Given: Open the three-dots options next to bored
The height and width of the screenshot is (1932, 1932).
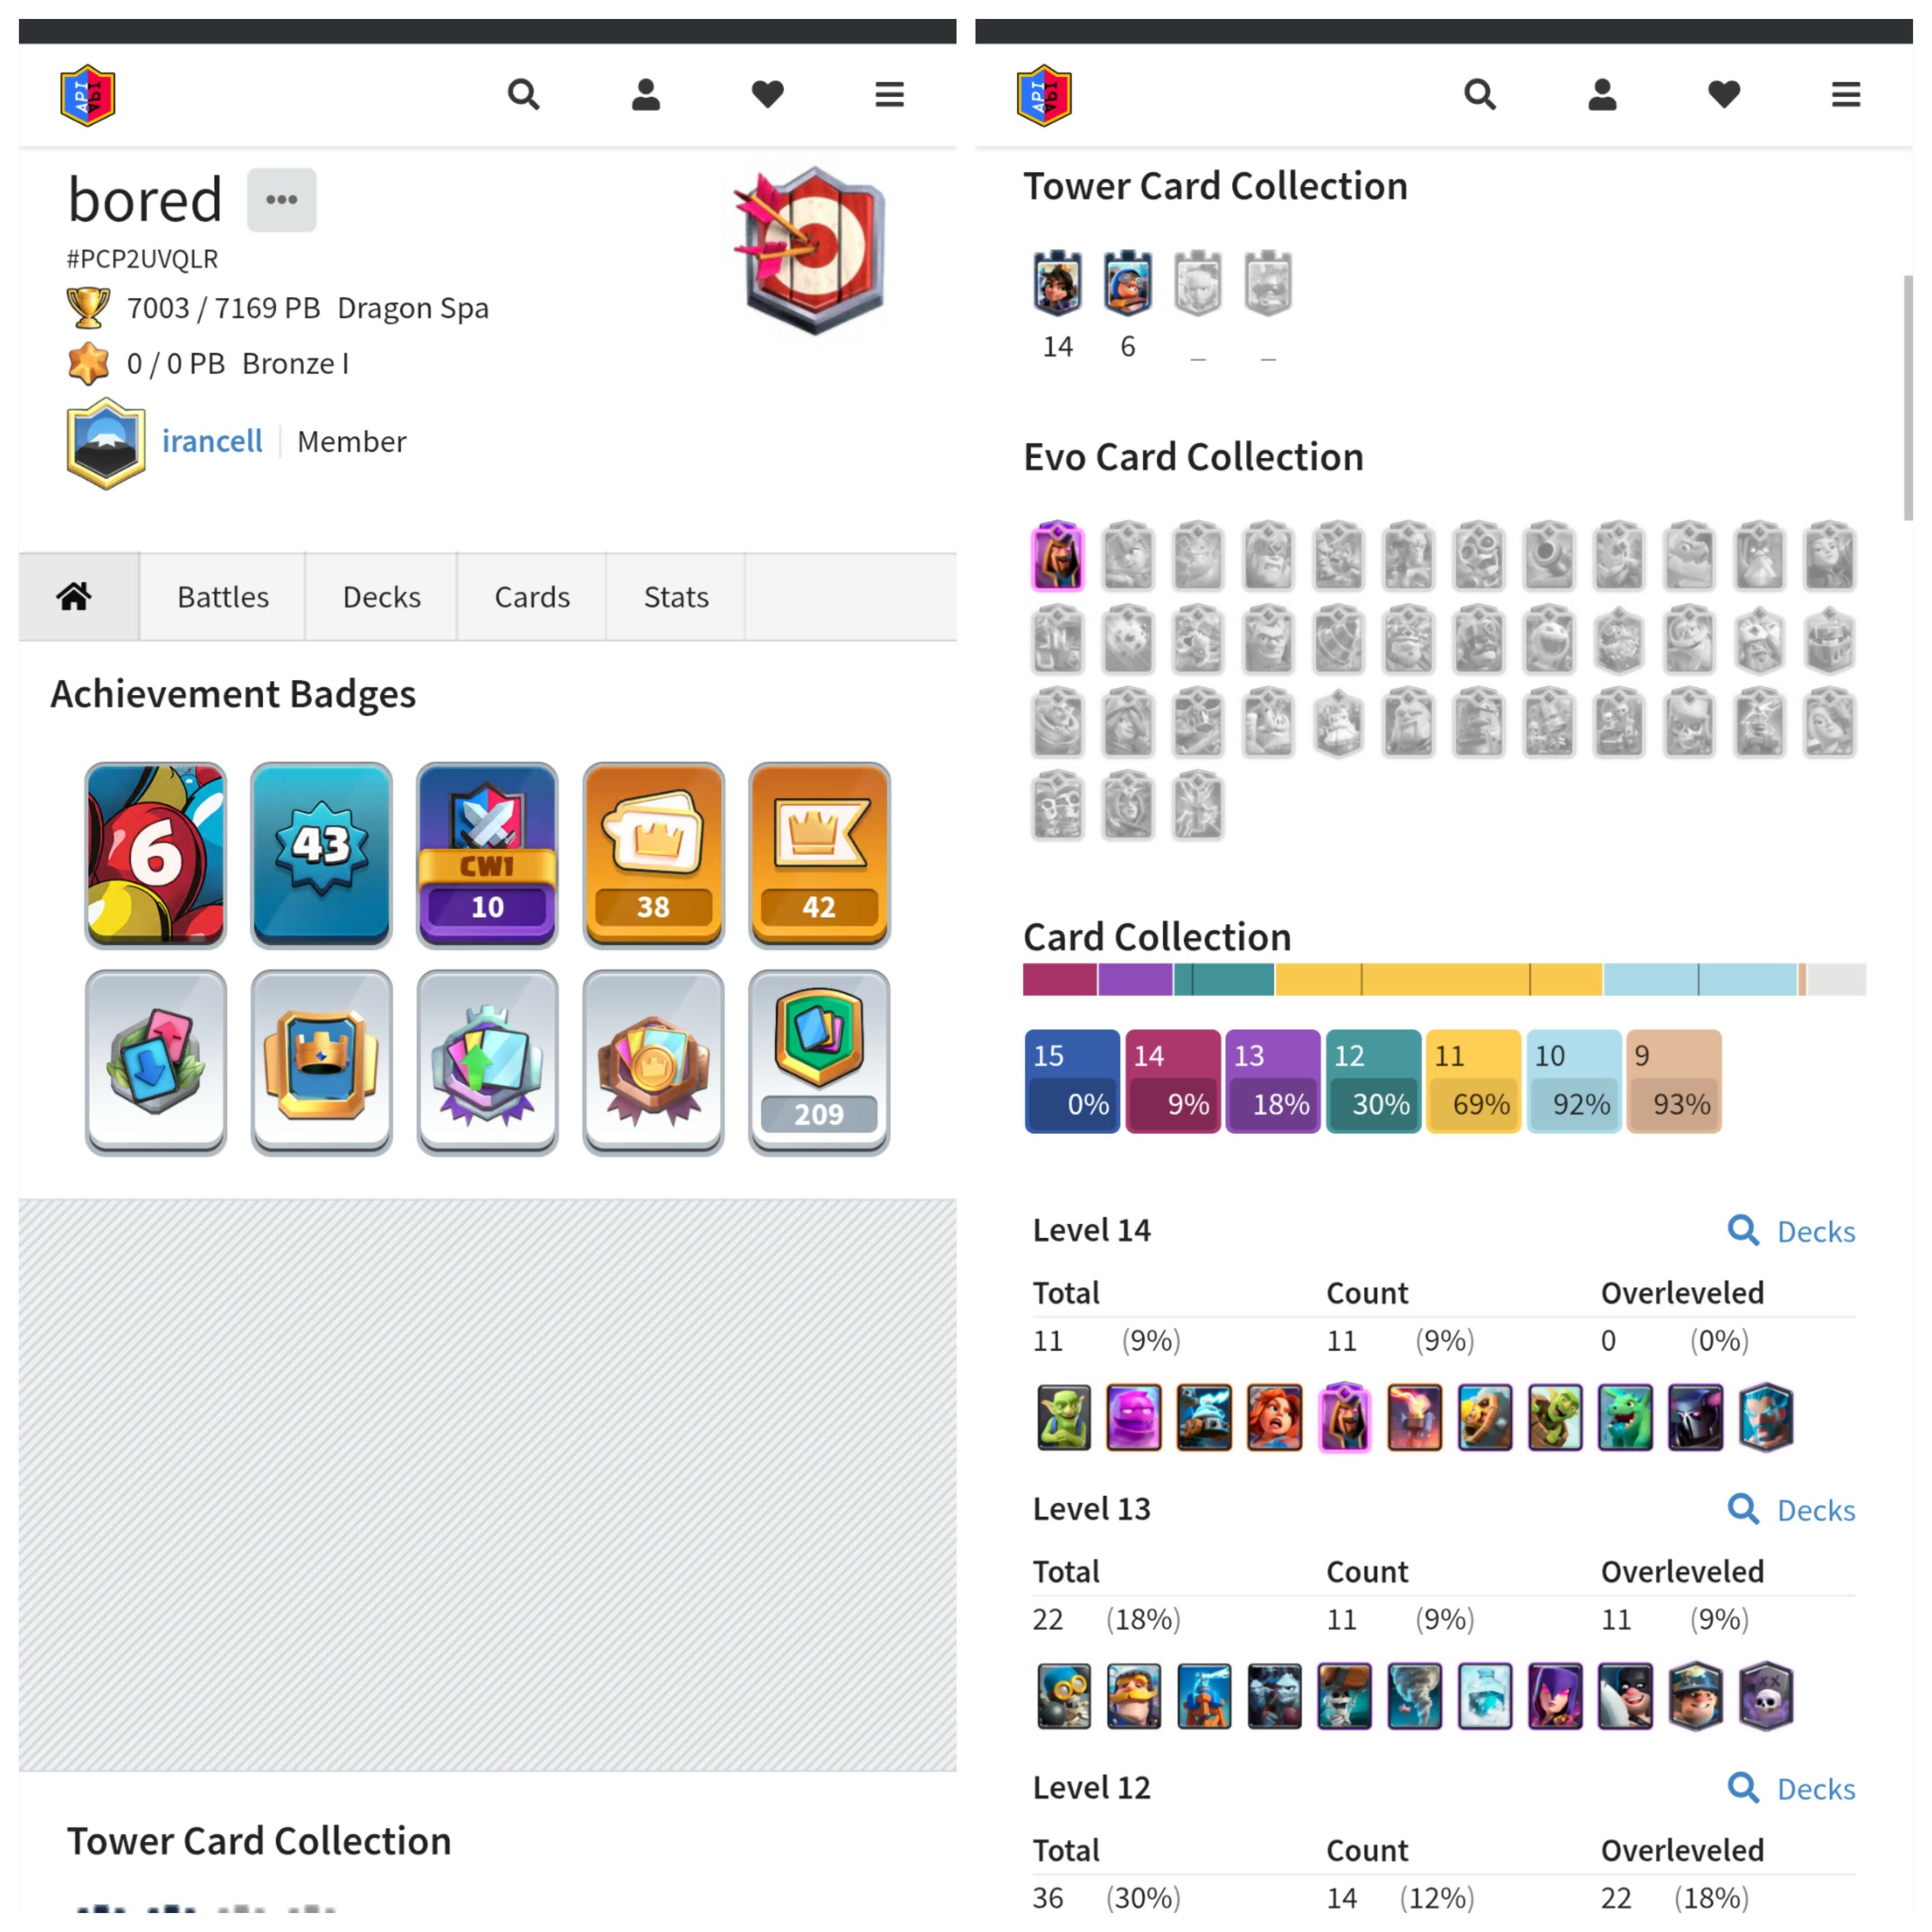Looking at the screenshot, I should pos(282,200).
